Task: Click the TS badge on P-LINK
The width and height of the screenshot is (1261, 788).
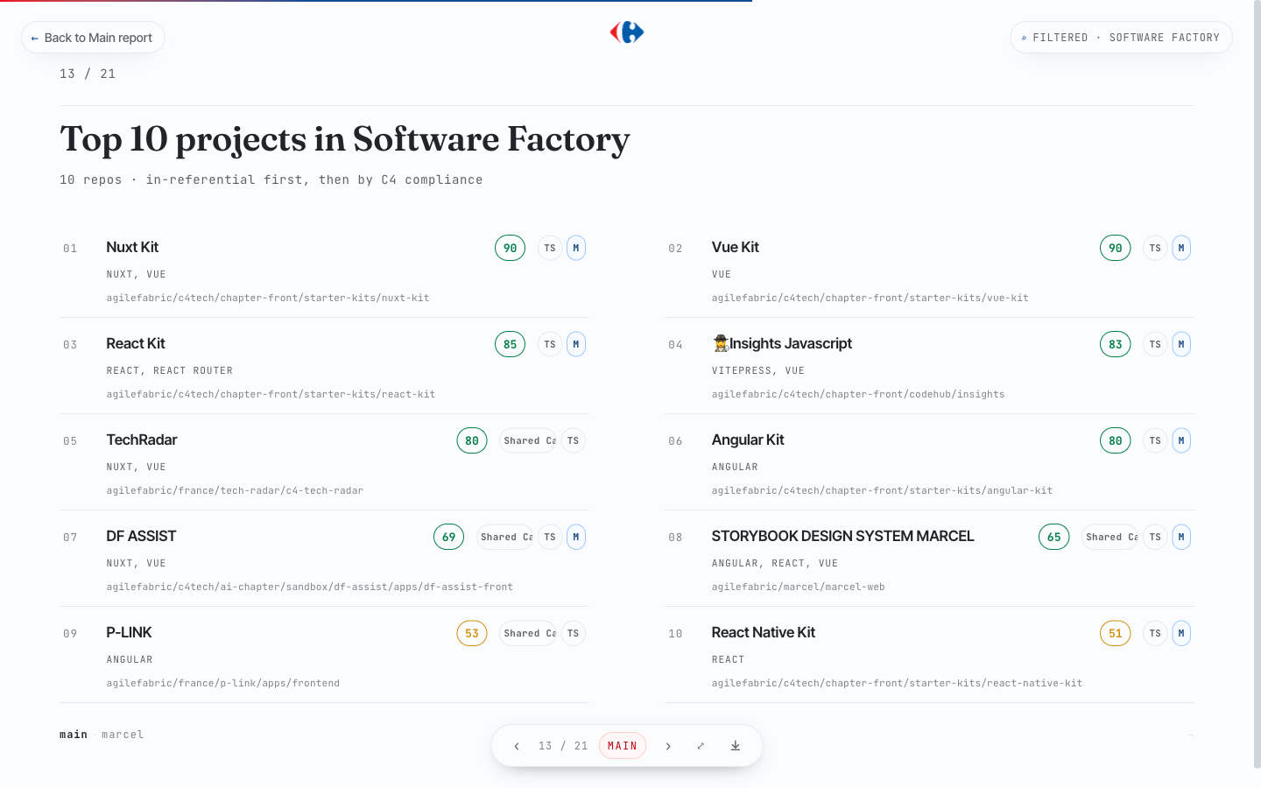Action: 574,633
